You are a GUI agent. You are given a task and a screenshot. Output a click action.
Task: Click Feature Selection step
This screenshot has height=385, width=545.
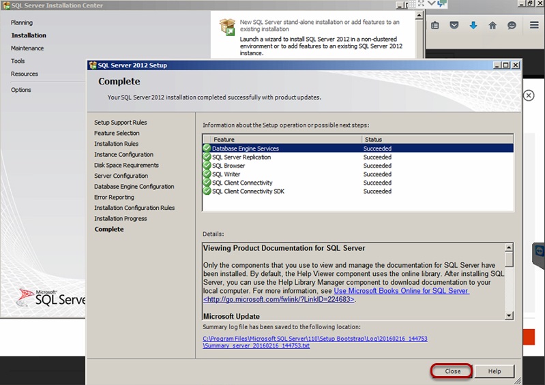(117, 133)
